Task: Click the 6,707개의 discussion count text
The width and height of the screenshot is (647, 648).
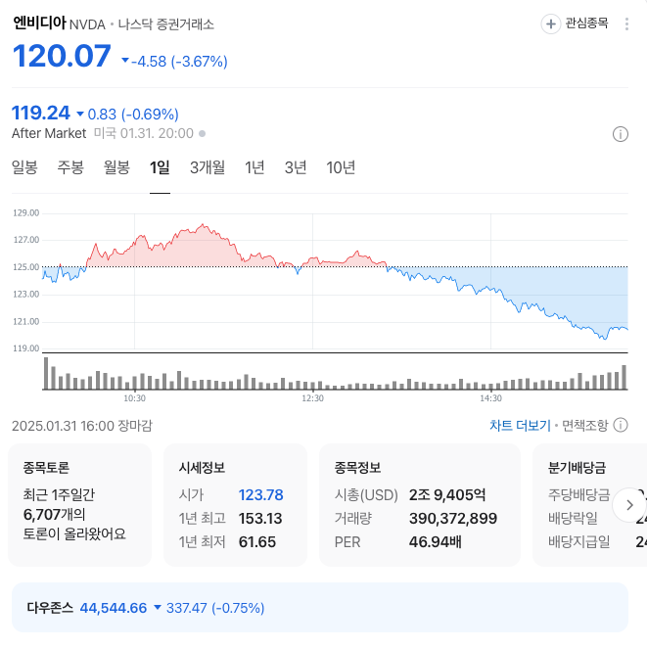Action: point(54,515)
